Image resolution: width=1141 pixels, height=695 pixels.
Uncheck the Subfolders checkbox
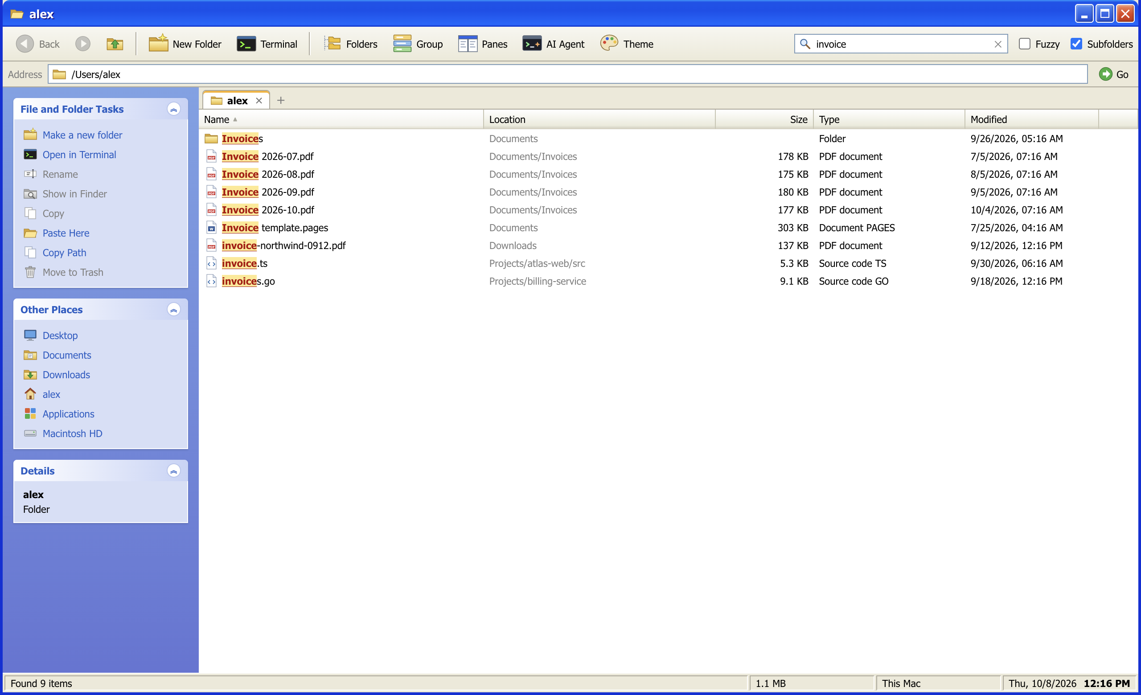(x=1076, y=44)
